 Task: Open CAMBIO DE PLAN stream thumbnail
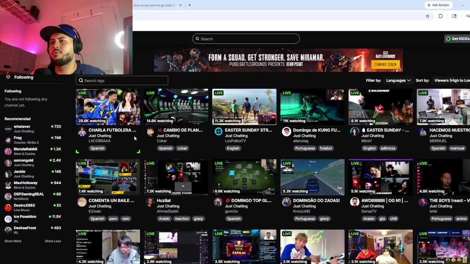click(176, 107)
